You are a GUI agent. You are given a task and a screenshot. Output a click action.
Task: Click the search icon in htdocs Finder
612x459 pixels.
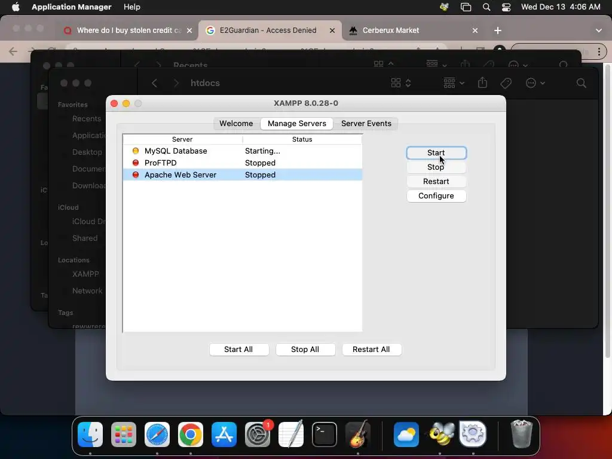pyautogui.click(x=581, y=83)
